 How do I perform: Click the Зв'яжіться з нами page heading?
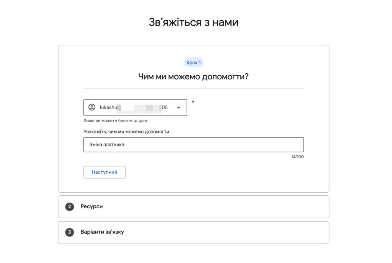(193, 22)
